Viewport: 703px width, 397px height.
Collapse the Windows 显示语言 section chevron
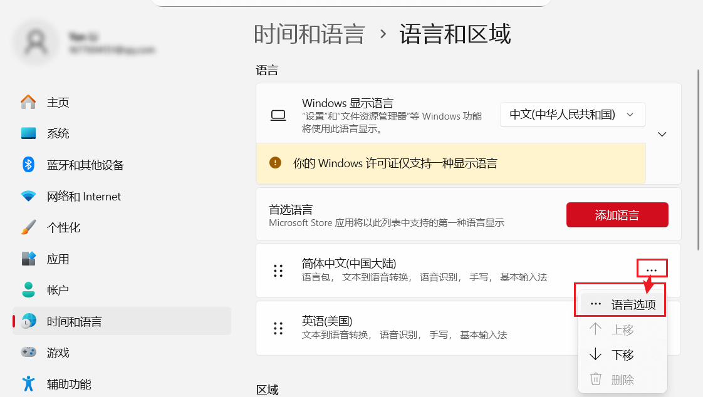tap(662, 134)
